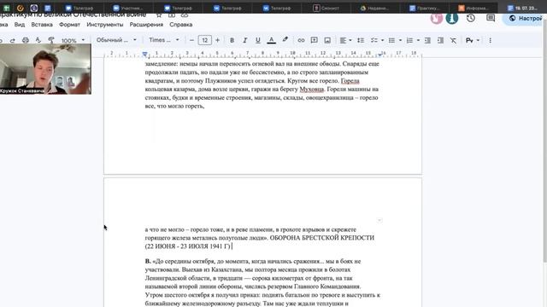Open the three-dot more options menu

(x=490, y=40)
